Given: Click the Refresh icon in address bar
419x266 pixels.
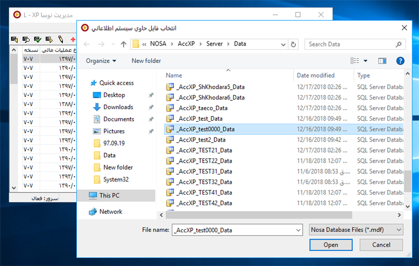Looking at the screenshot, I should 293,44.
